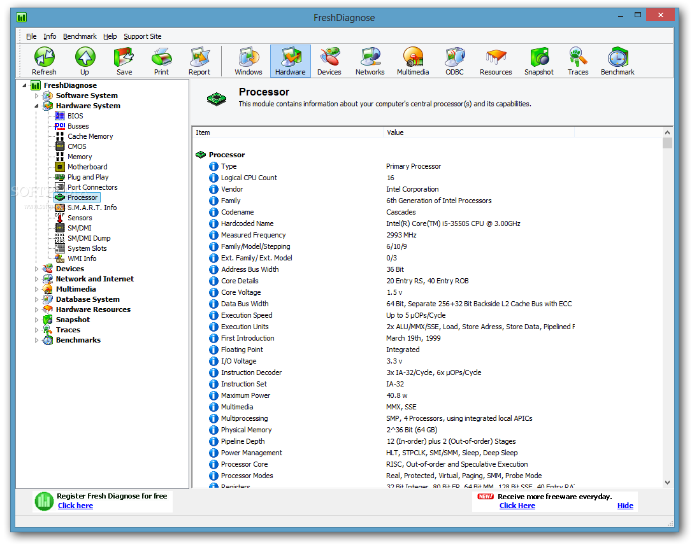Collapse the FreshDiagnose root node
Screen dimensions: 692x545
tap(25, 85)
